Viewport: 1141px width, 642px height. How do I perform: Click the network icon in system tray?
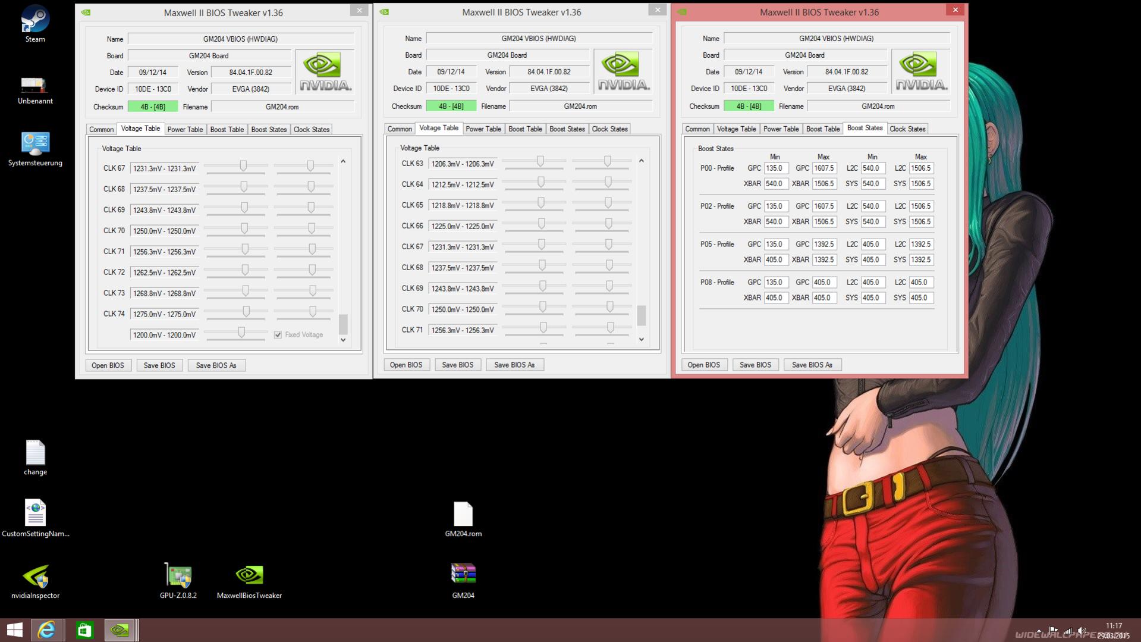pyautogui.click(x=1068, y=631)
